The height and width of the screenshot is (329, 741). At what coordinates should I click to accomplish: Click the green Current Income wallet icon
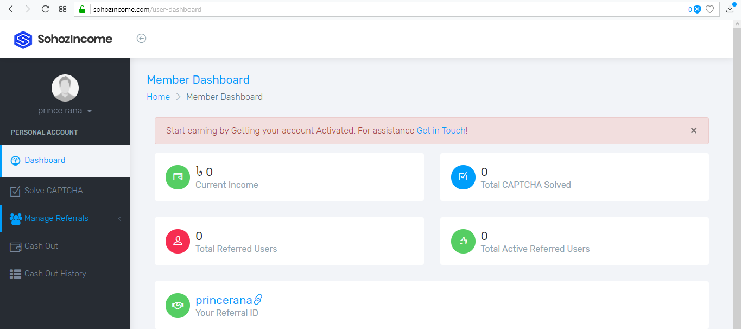[178, 177]
